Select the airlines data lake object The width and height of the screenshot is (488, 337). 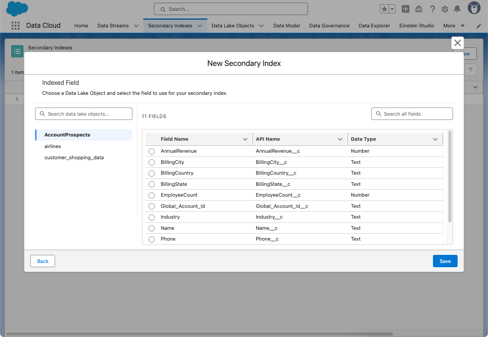[84, 147]
